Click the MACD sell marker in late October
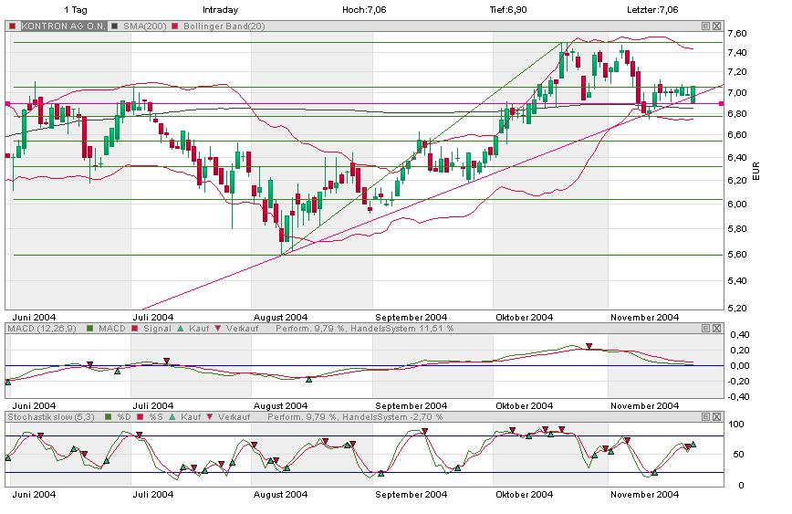 [589, 346]
